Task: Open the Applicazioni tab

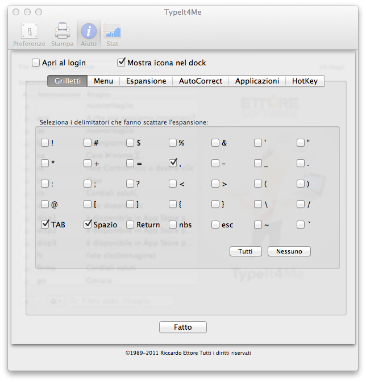Action: click(x=257, y=81)
